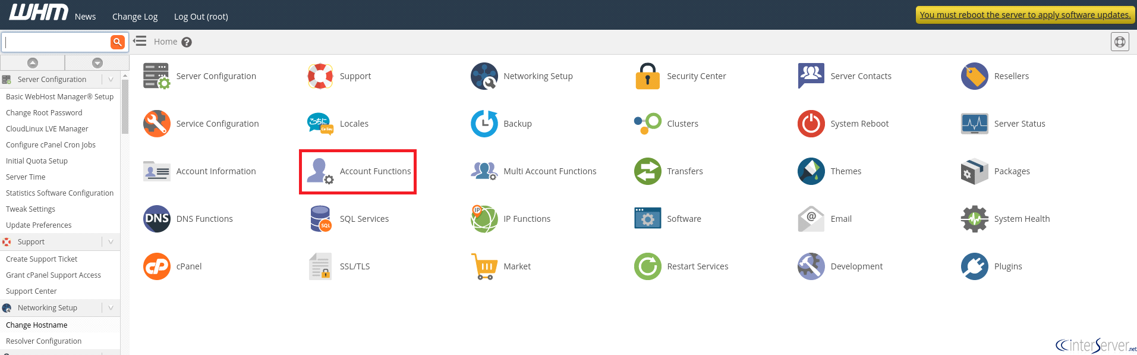Click the support lifebuoy icon at top right
This screenshot has height=355, width=1137.
pos(1120,42)
